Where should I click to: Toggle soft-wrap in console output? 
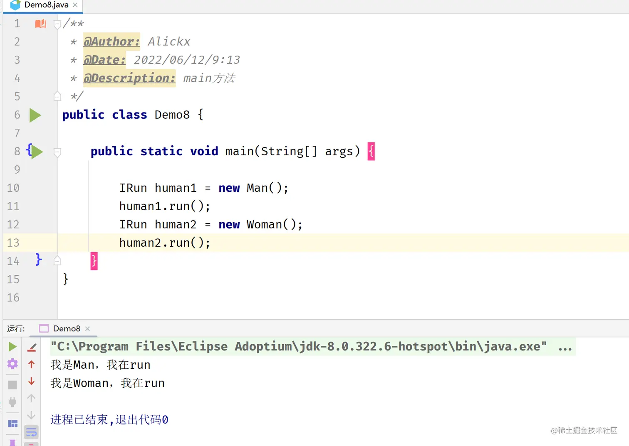pyautogui.click(x=31, y=432)
